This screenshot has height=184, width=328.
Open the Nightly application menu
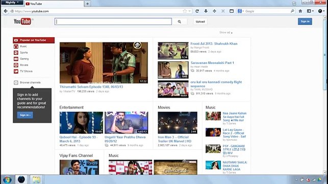(12, 3)
